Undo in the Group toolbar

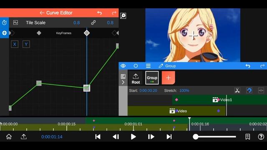point(248,66)
